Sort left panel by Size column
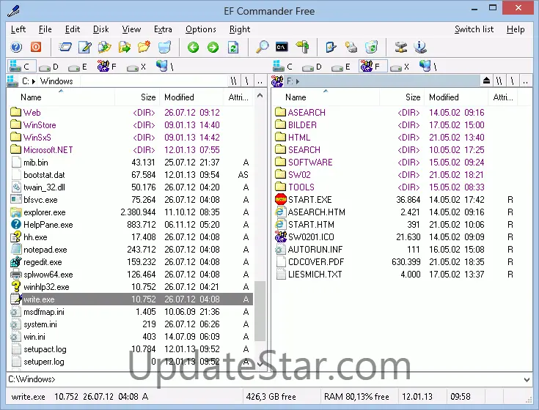This screenshot has height=410, width=539. (136, 97)
